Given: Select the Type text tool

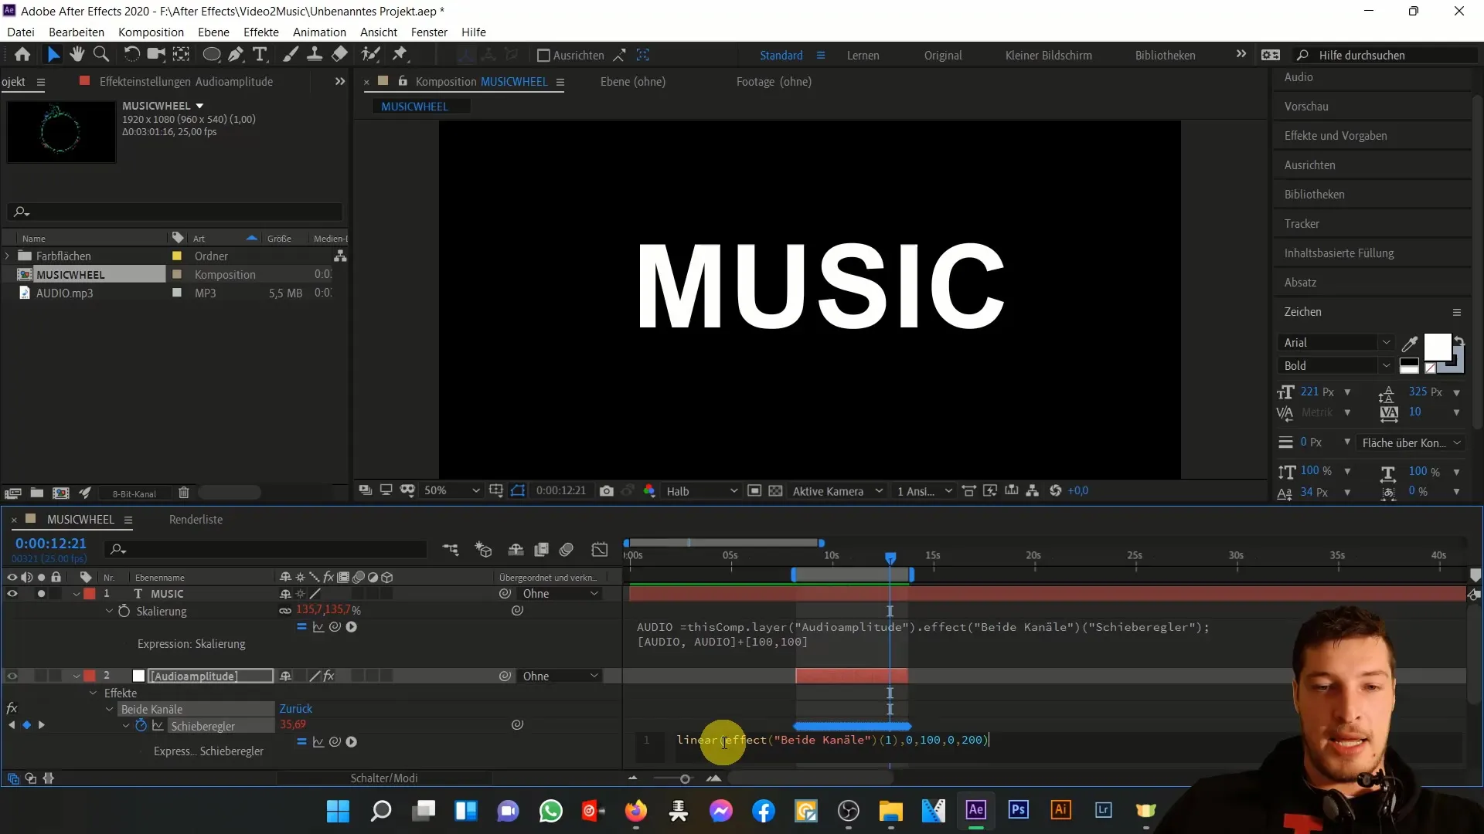Looking at the screenshot, I should click(x=260, y=55).
